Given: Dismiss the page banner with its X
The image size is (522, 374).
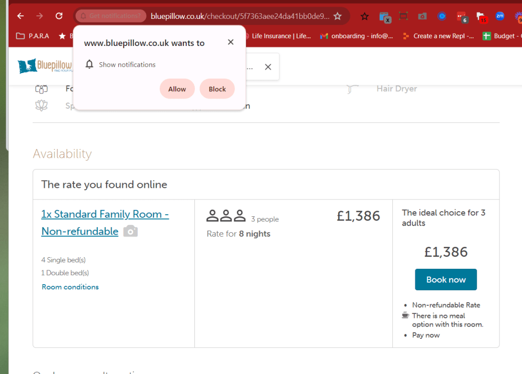Looking at the screenshot, I should pos(268,67).
